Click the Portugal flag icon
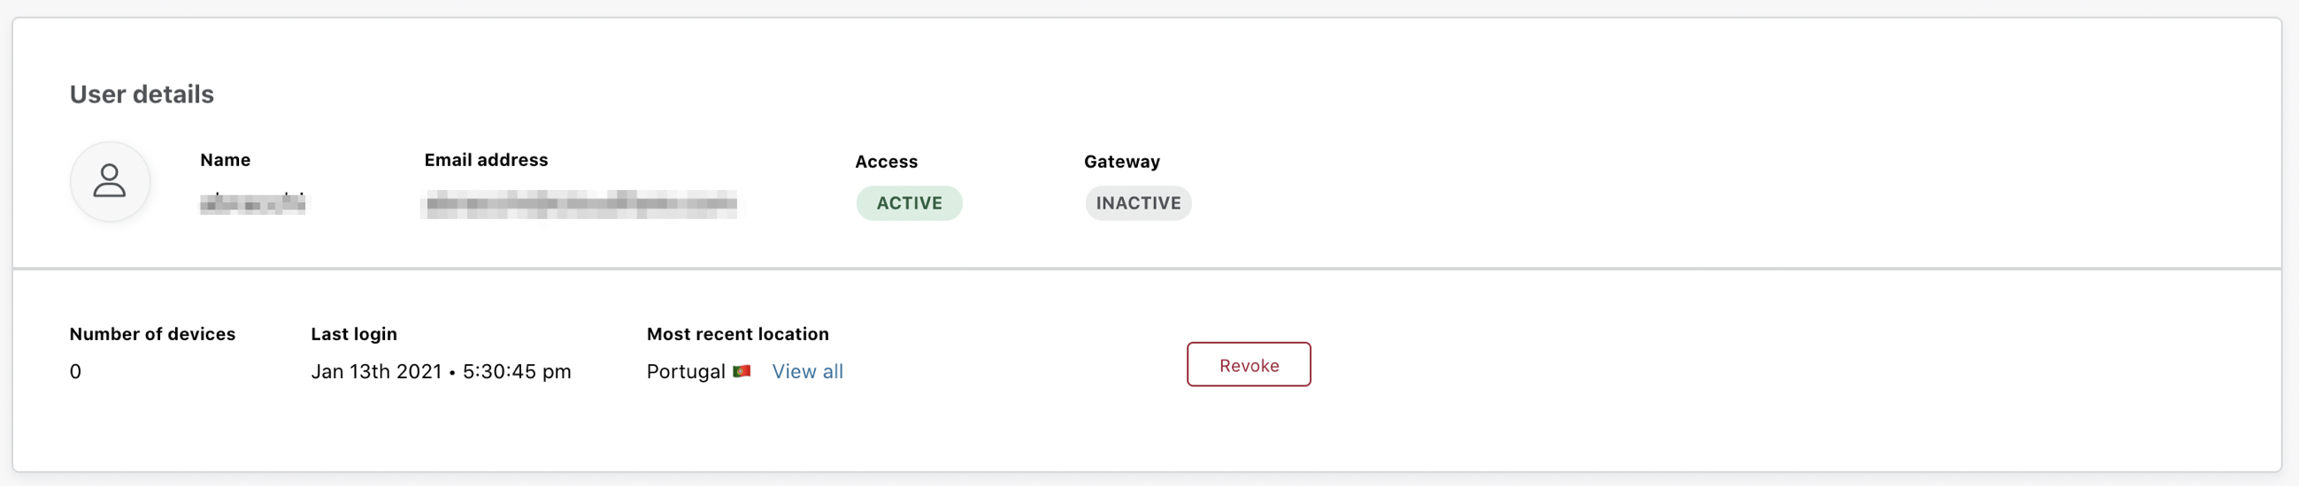This screenshot has width=2299, height=486. (742, 371)
